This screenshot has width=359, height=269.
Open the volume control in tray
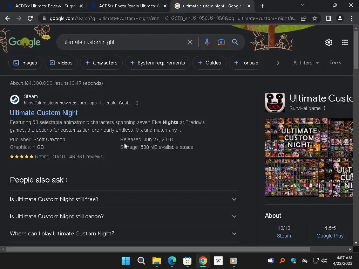point(324,261)
